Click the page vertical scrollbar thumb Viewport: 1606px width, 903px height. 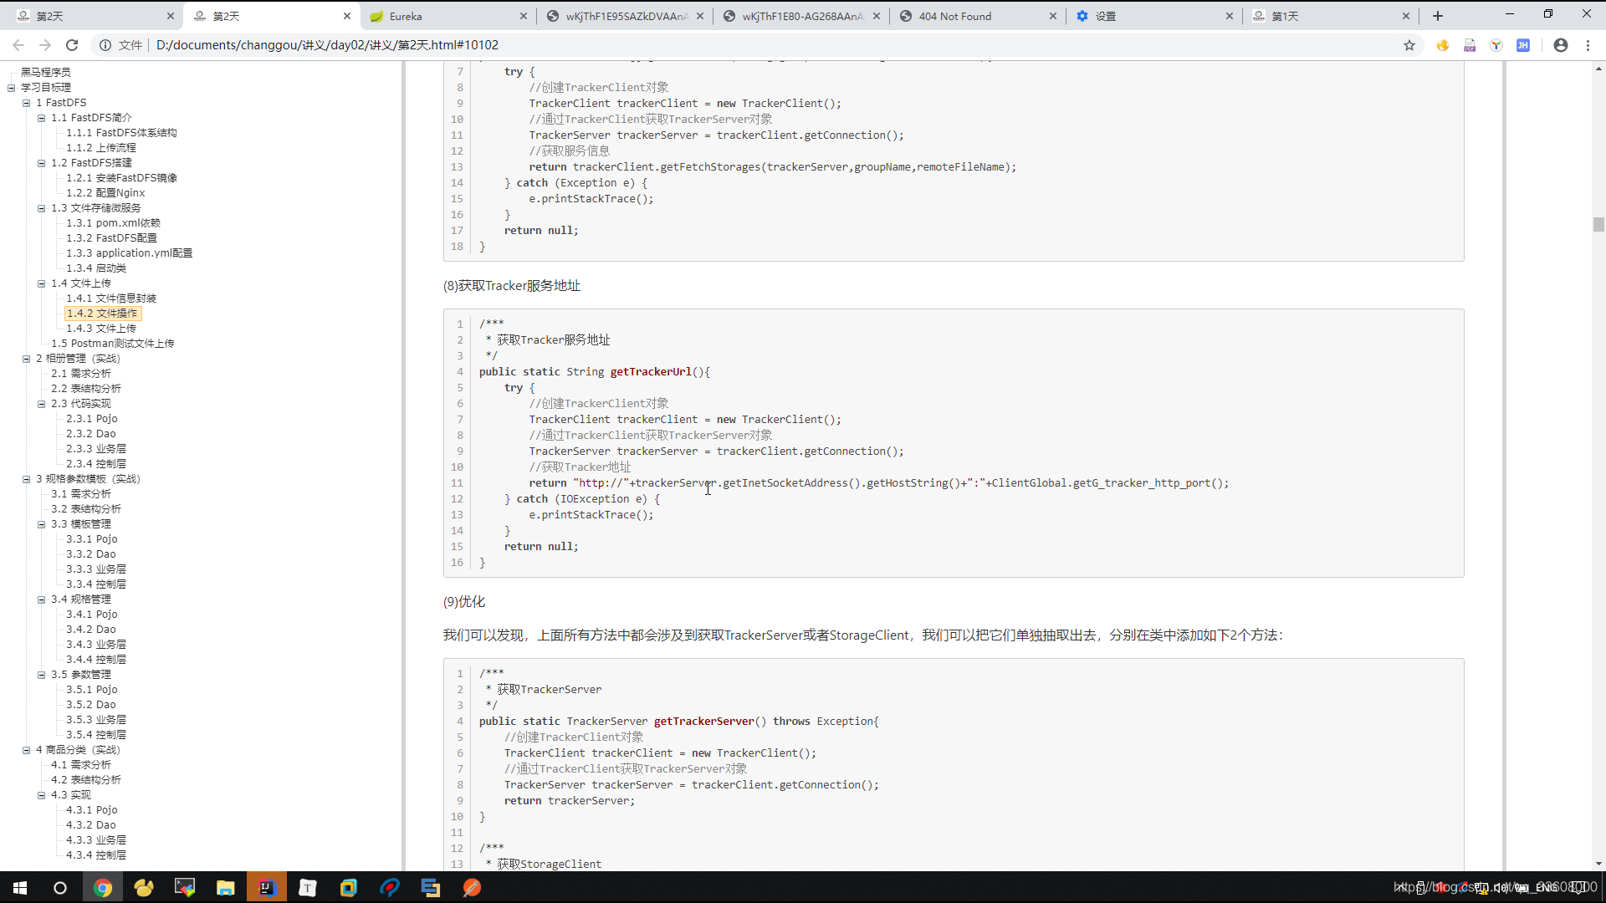(x=1598, y=224)
